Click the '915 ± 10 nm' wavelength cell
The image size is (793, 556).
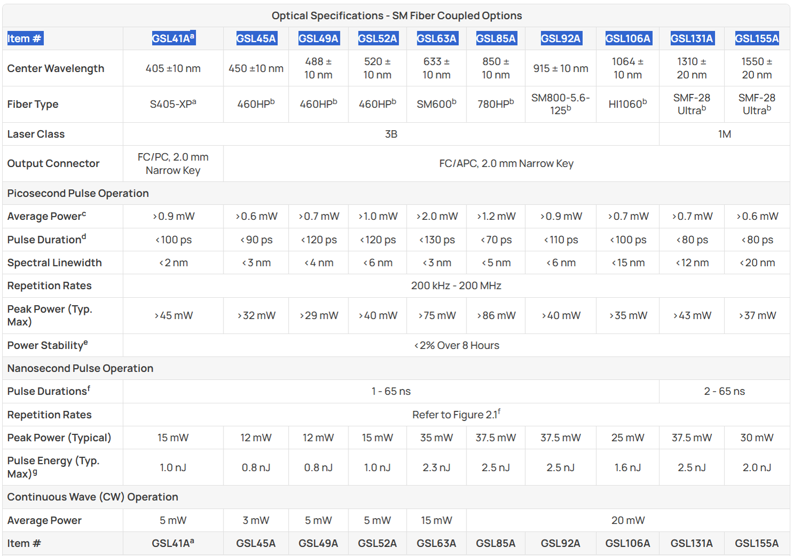coord(560,68)
